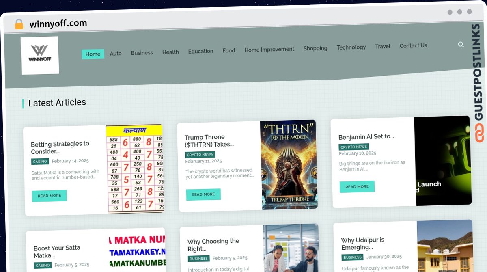Go to the Home menu item
Screen dimensions: 487x272
pos(93,54)
